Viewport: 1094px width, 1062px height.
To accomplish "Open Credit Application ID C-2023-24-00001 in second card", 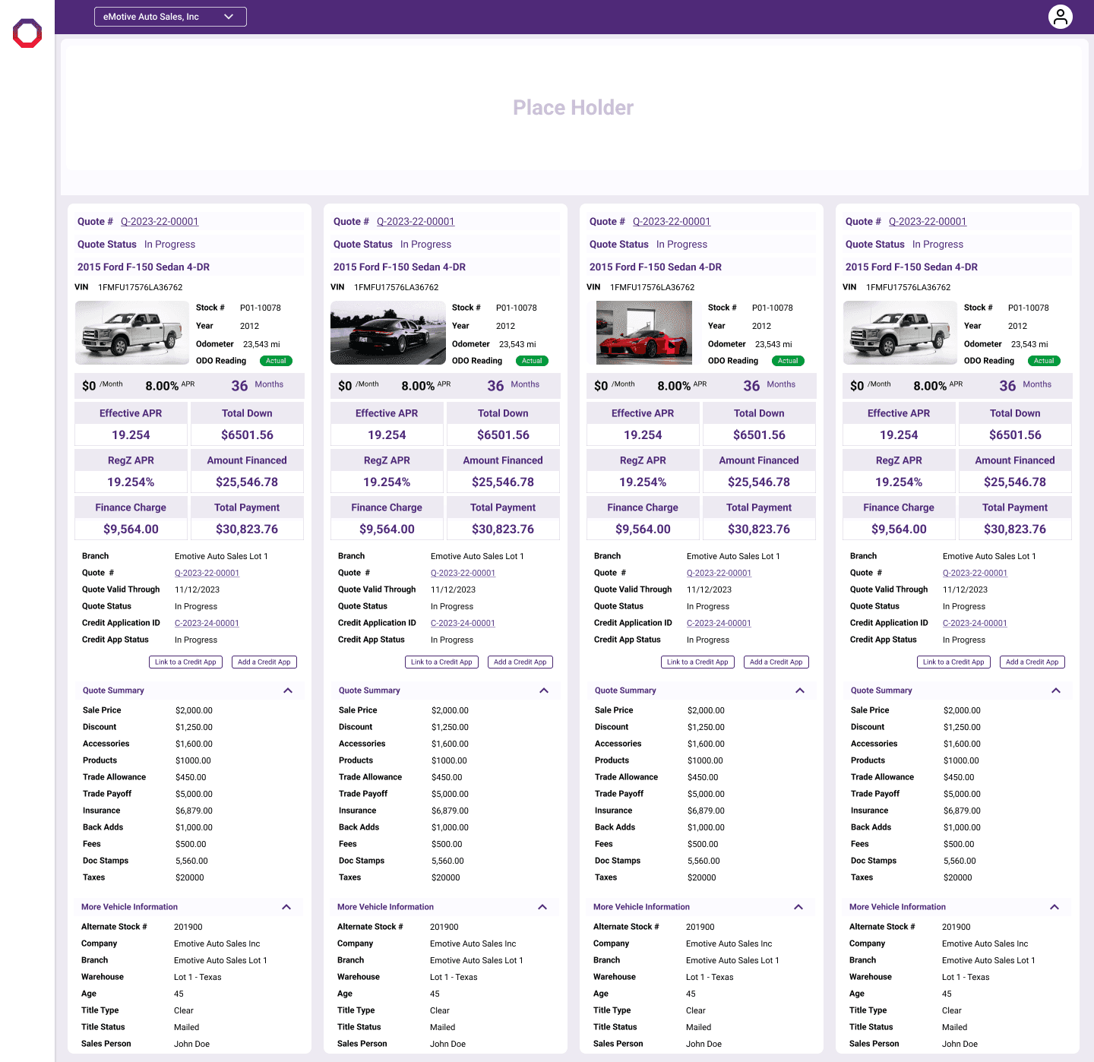I will coord(463,623).
